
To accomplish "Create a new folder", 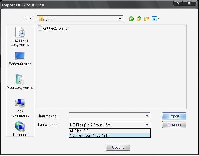I will (147, 19).
